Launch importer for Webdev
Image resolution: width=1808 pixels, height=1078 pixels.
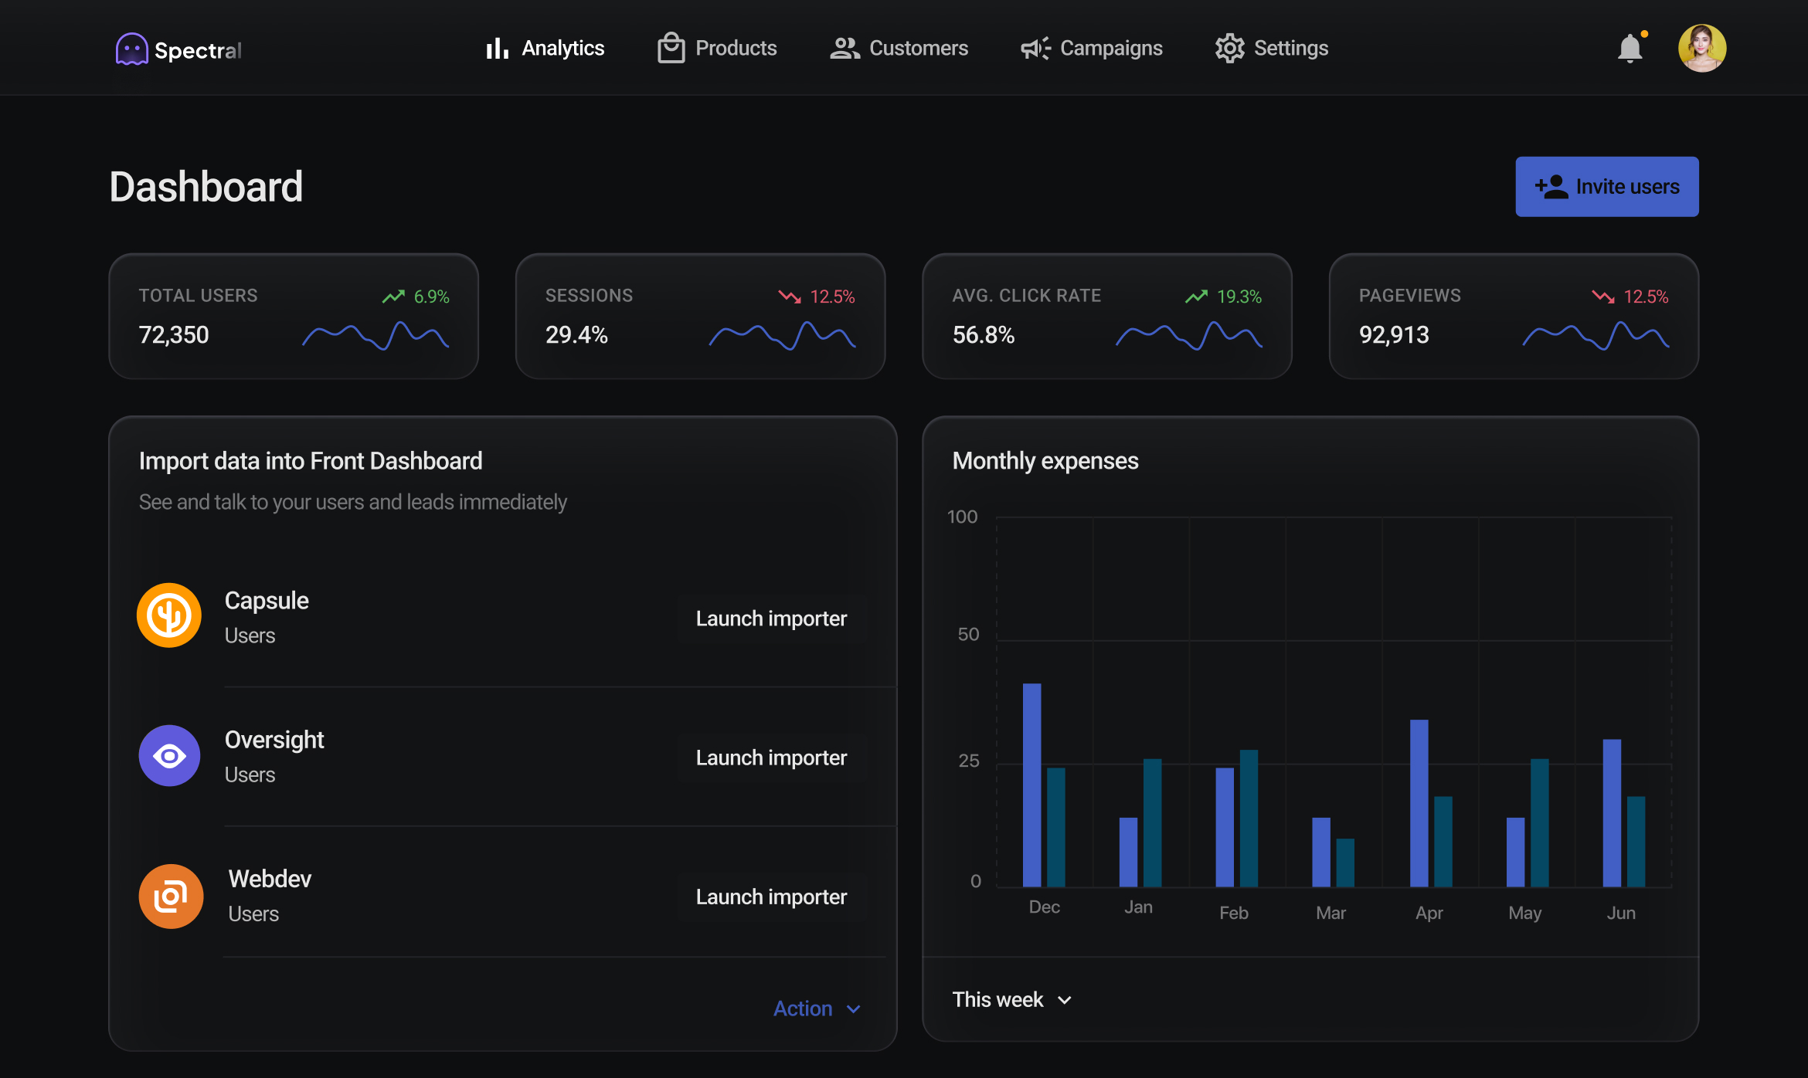coord(771,897)
